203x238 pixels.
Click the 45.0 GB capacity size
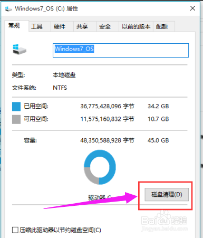[158, 140]
